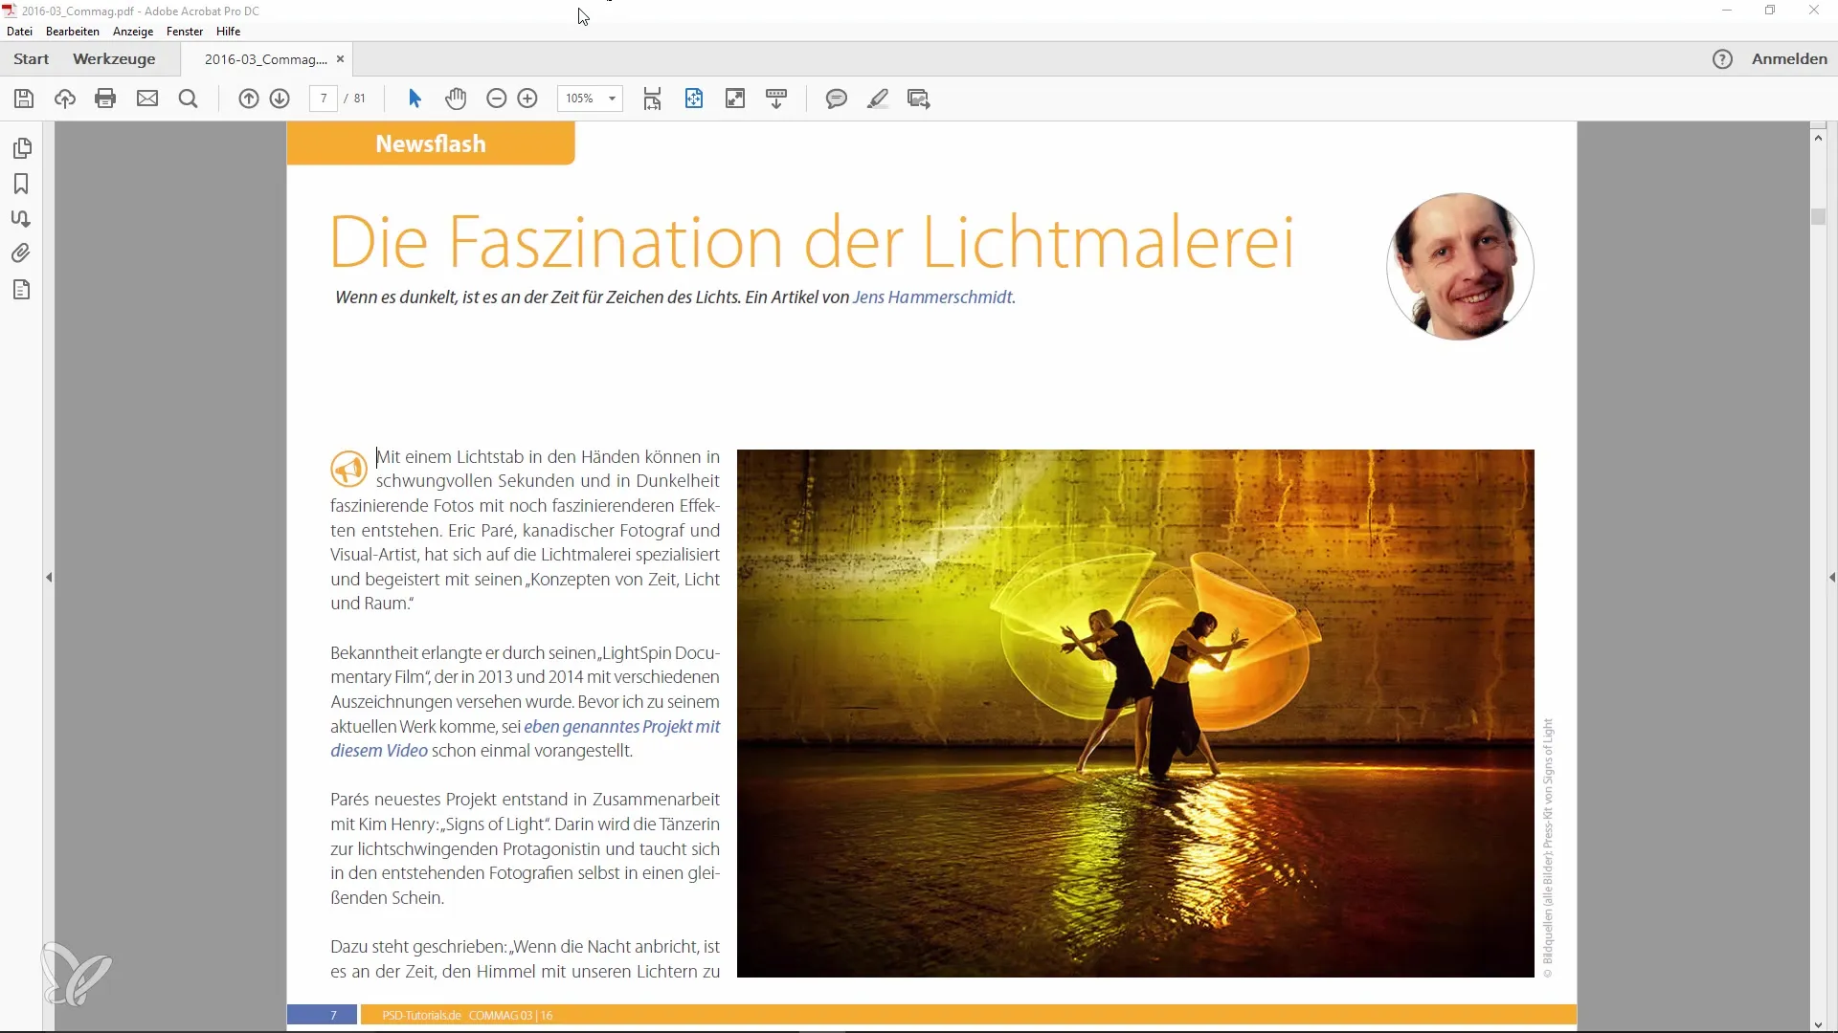Toggle the search panel sidebar icon

(x=188, y=99)
